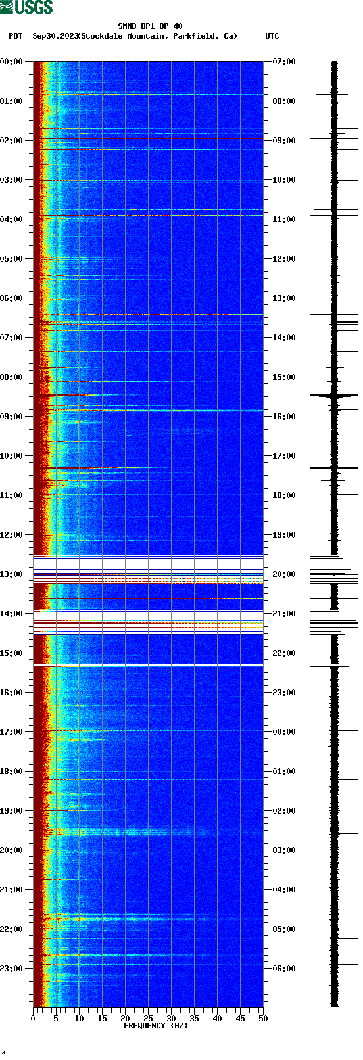Viewport: 363px width, 1060px height.
Task: Click the 07:00 UTC time label
Action: [284, 62]
